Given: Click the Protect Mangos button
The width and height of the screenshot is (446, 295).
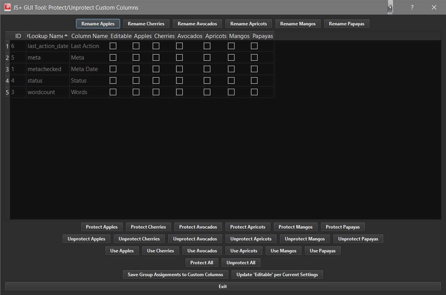Looking at the screenshot, I should pos(296,227).
